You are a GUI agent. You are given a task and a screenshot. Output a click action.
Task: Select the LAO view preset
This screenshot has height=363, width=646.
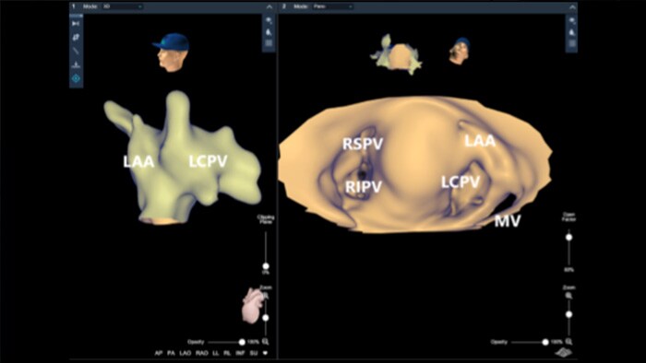[185, 353]
